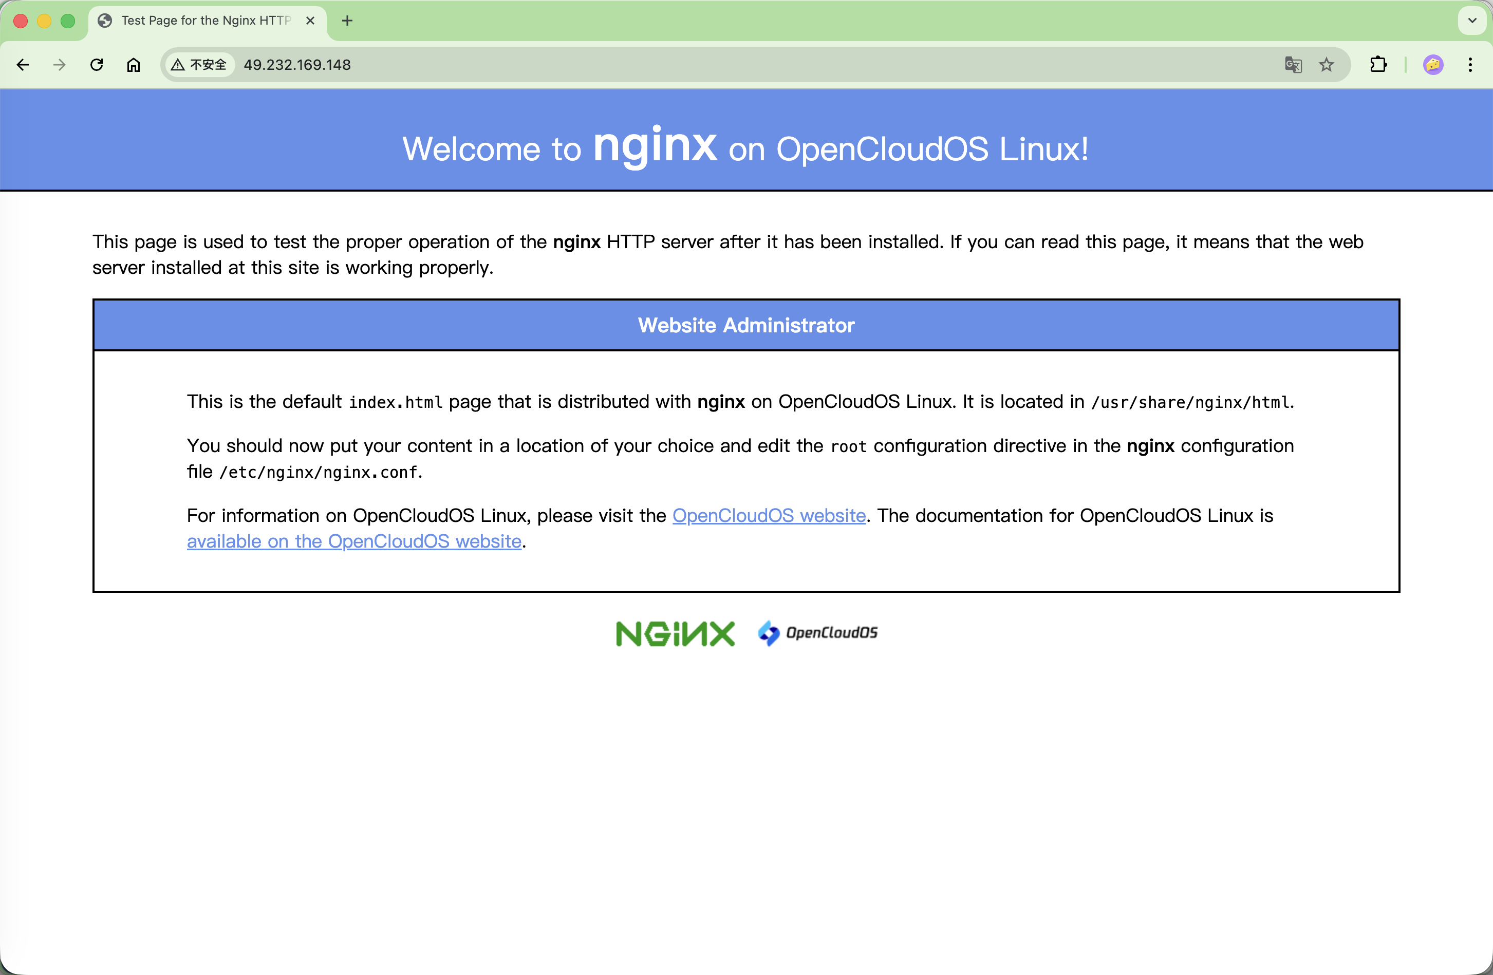Image resolution: width=1493 pixels, height=975 pixels.
Task: Click the not secure warning badge
Action: click(x=199, y=65)
